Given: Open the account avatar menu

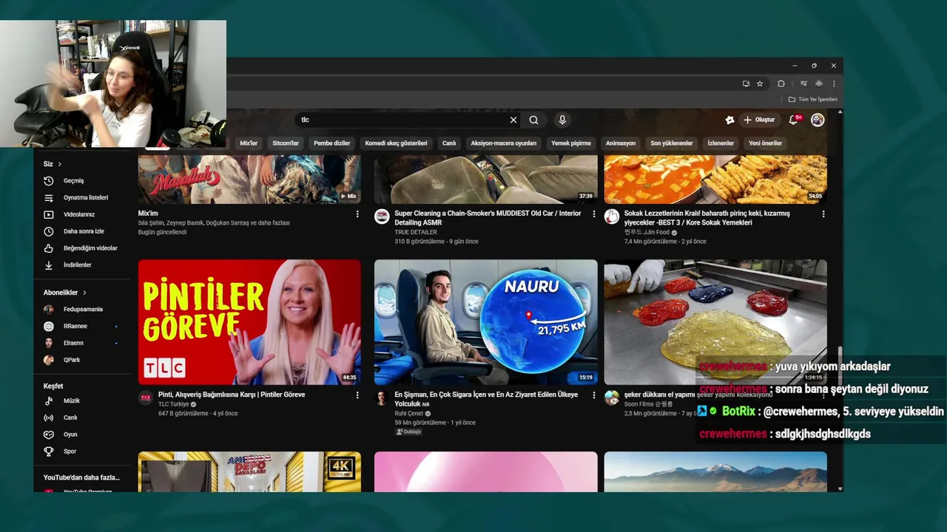Looking at the screenshot, I should point(818,120).
